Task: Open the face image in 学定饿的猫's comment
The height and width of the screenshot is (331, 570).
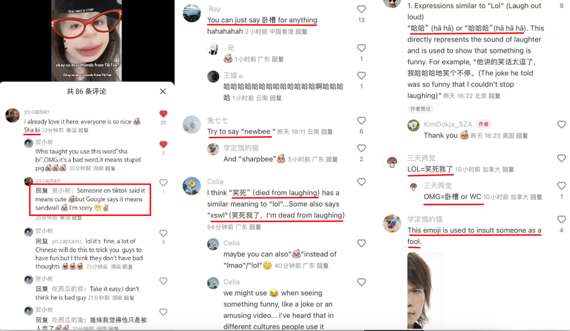Action: (x=425, y=290)
